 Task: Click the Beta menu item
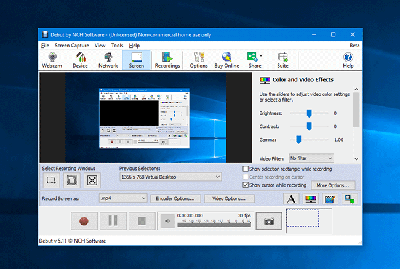pyautogui.click(x=354, y=46)
